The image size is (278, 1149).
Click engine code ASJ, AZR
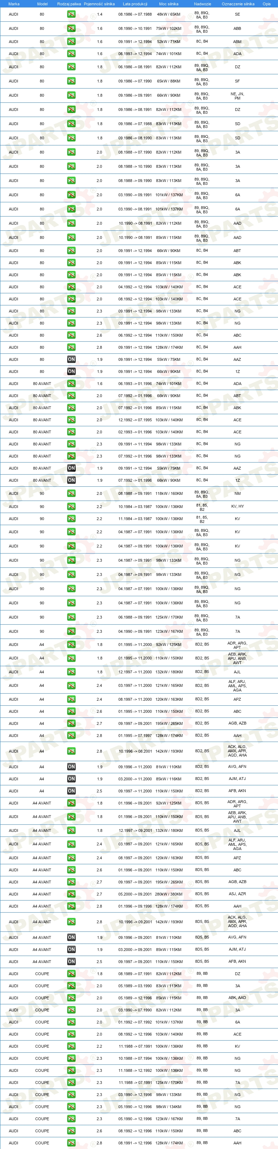(237, 893)
